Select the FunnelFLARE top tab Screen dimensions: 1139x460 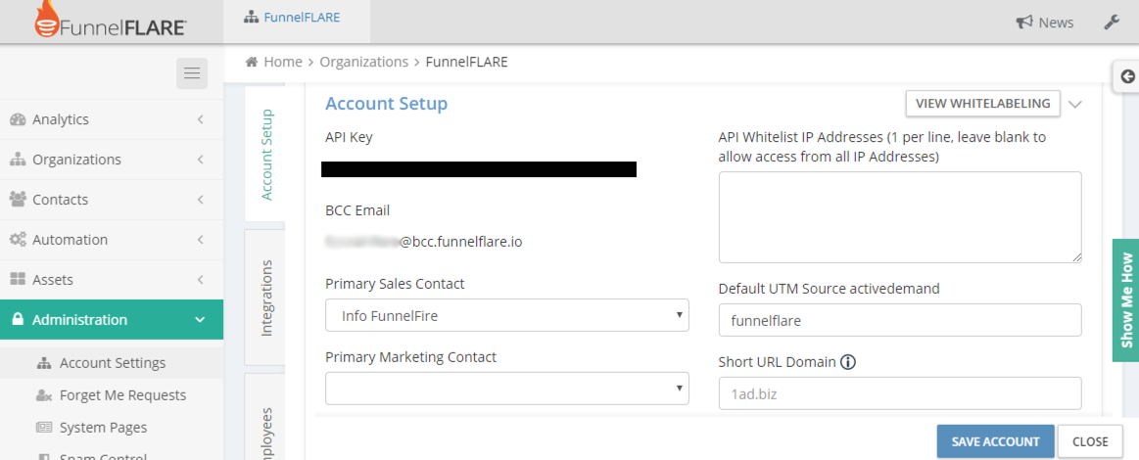pos(293,18)
